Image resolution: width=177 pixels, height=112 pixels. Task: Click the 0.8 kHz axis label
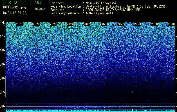(2, 78)
